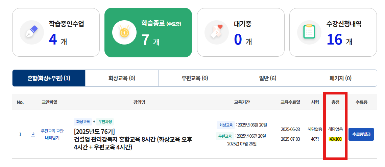Click the pen icon for 학습중인수업
The image size is (385, 167).
click(x=32, y=32)
